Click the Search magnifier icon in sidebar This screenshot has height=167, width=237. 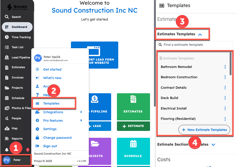click(x=7, y=17)
